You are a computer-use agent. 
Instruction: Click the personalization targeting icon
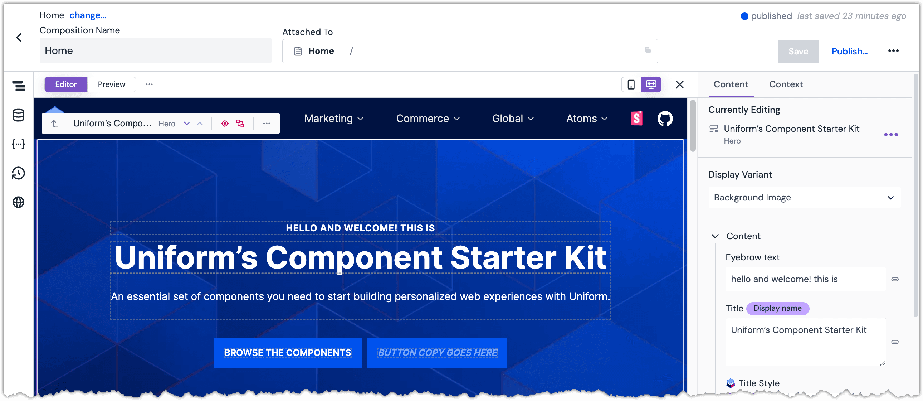(x=224, y=123)
